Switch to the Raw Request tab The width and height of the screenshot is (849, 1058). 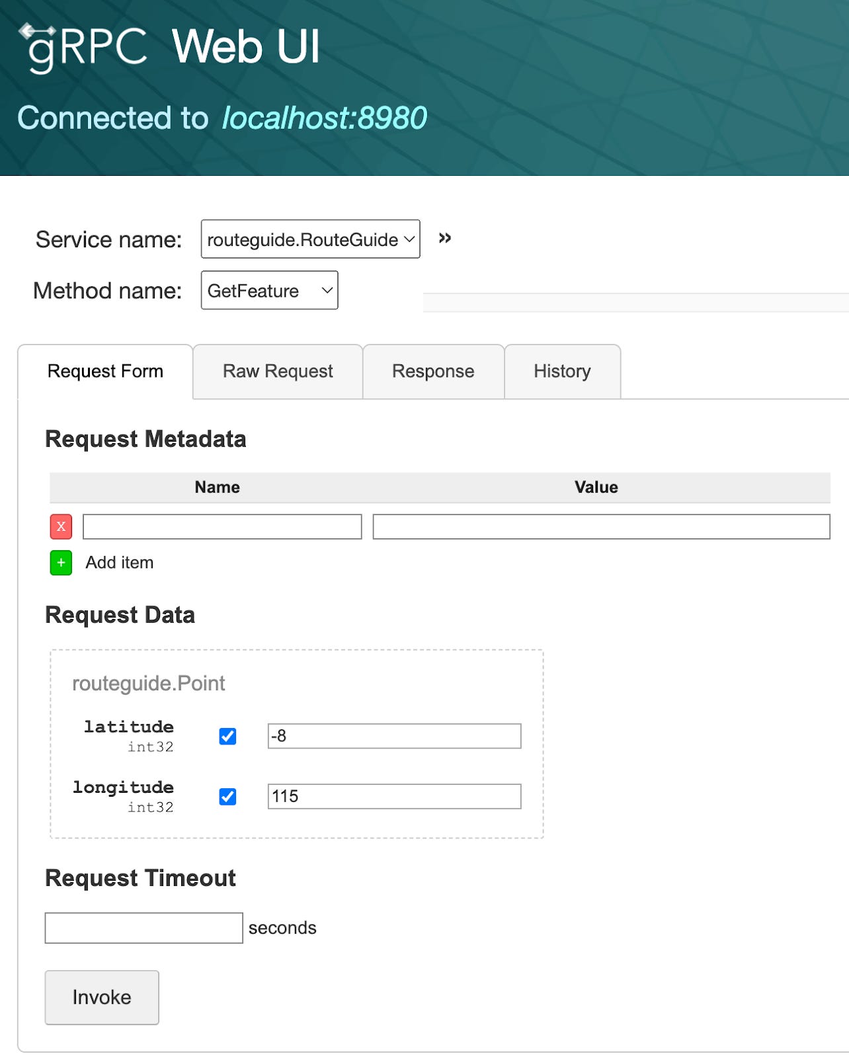278,371
